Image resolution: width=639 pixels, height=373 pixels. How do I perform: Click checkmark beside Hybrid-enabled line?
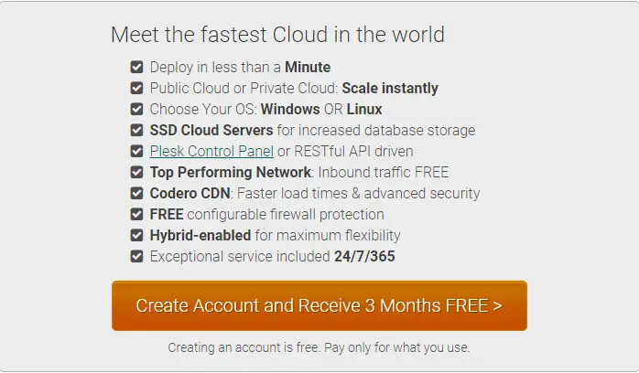pyautogui.click(x=137, y=236)
